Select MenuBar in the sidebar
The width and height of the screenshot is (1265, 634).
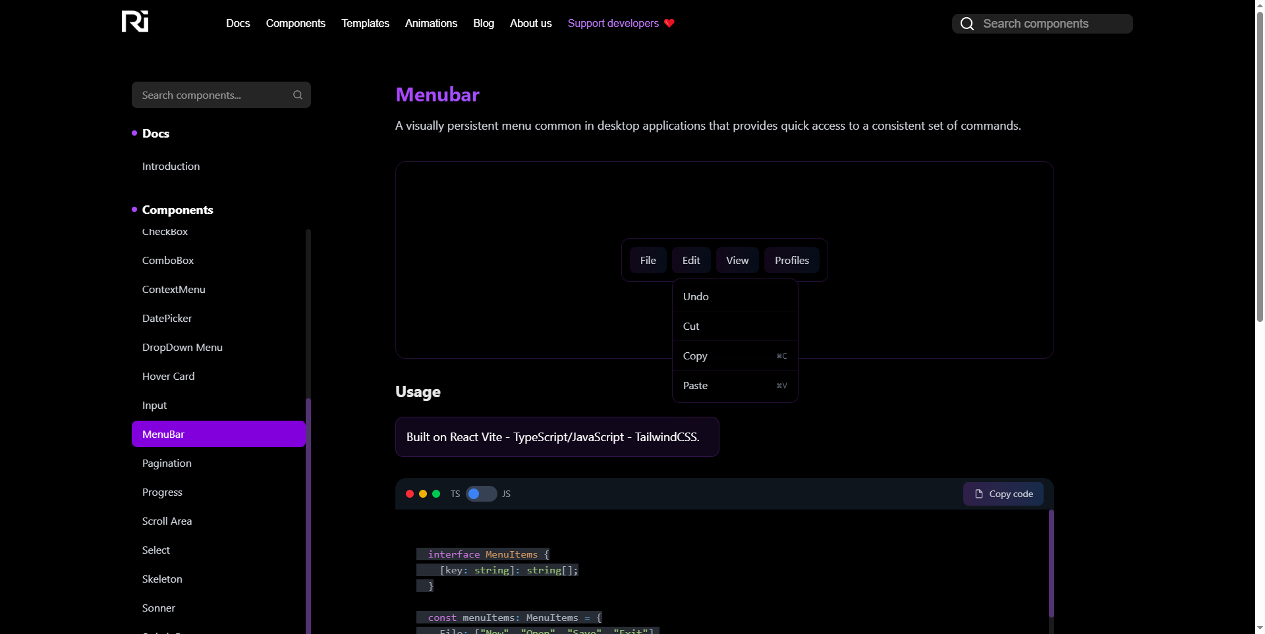pyautogui.click(x=218, y=434)
